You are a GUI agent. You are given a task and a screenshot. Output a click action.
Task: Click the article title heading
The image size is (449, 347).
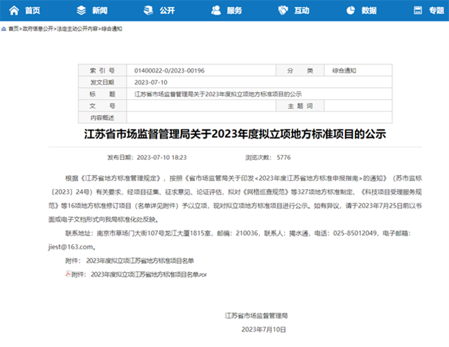pyautogui.click(x=224, y=134)
